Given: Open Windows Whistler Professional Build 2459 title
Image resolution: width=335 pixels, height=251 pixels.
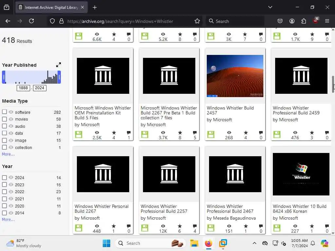Looking at the screenshot, I should tap(296, 110).
